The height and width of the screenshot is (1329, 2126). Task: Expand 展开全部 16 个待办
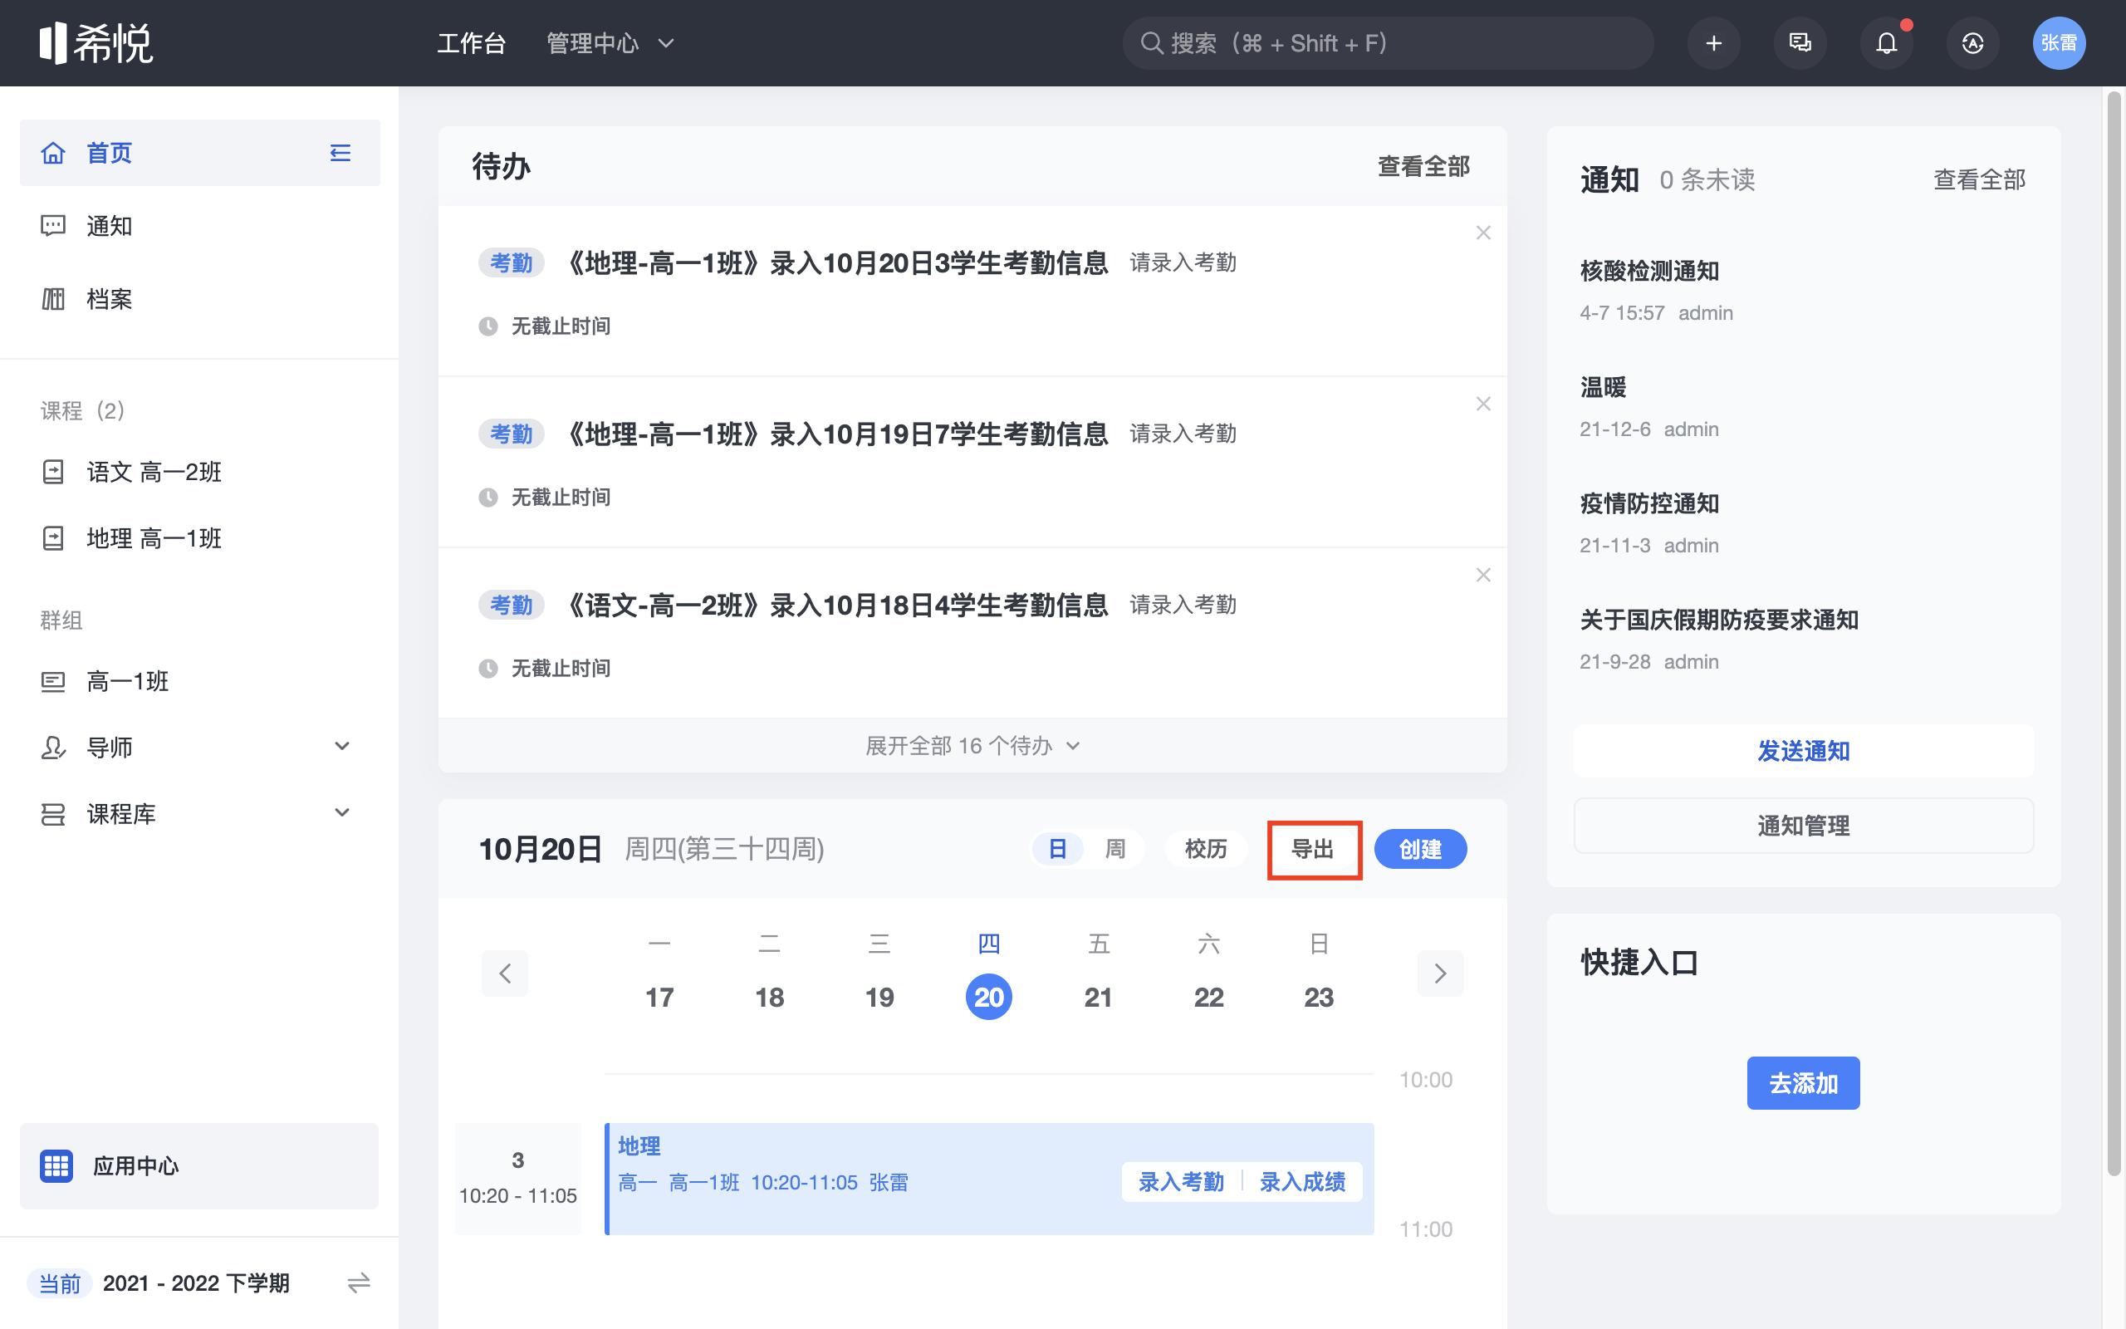click(972, 745)
